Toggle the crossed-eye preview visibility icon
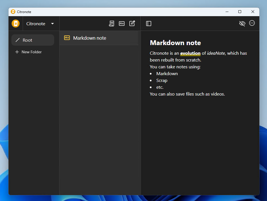The width and height of the screenshot is (267, 201). click(x=242, y=24)
